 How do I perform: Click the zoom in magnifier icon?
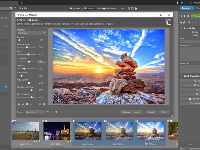point(19,104)
